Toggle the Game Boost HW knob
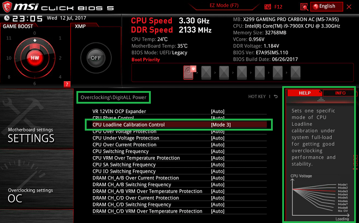This screenshot has width=359, height=223. coord(35,58)
